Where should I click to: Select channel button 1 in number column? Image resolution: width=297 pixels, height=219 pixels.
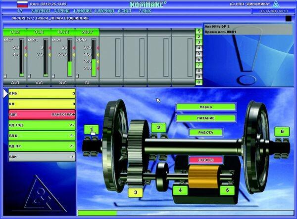click(199, 31)
